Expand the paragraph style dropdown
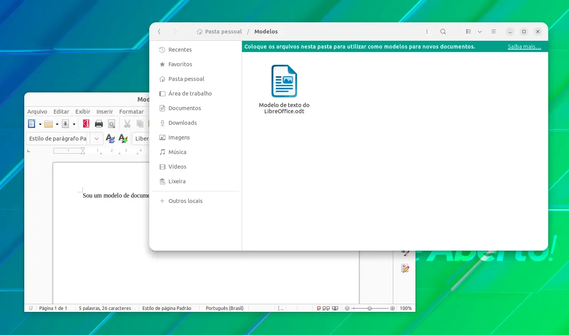 pyautogui.click(x=96, y=139)
